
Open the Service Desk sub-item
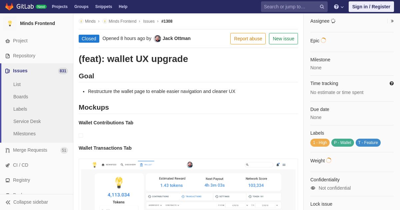[x=27, y=121]
